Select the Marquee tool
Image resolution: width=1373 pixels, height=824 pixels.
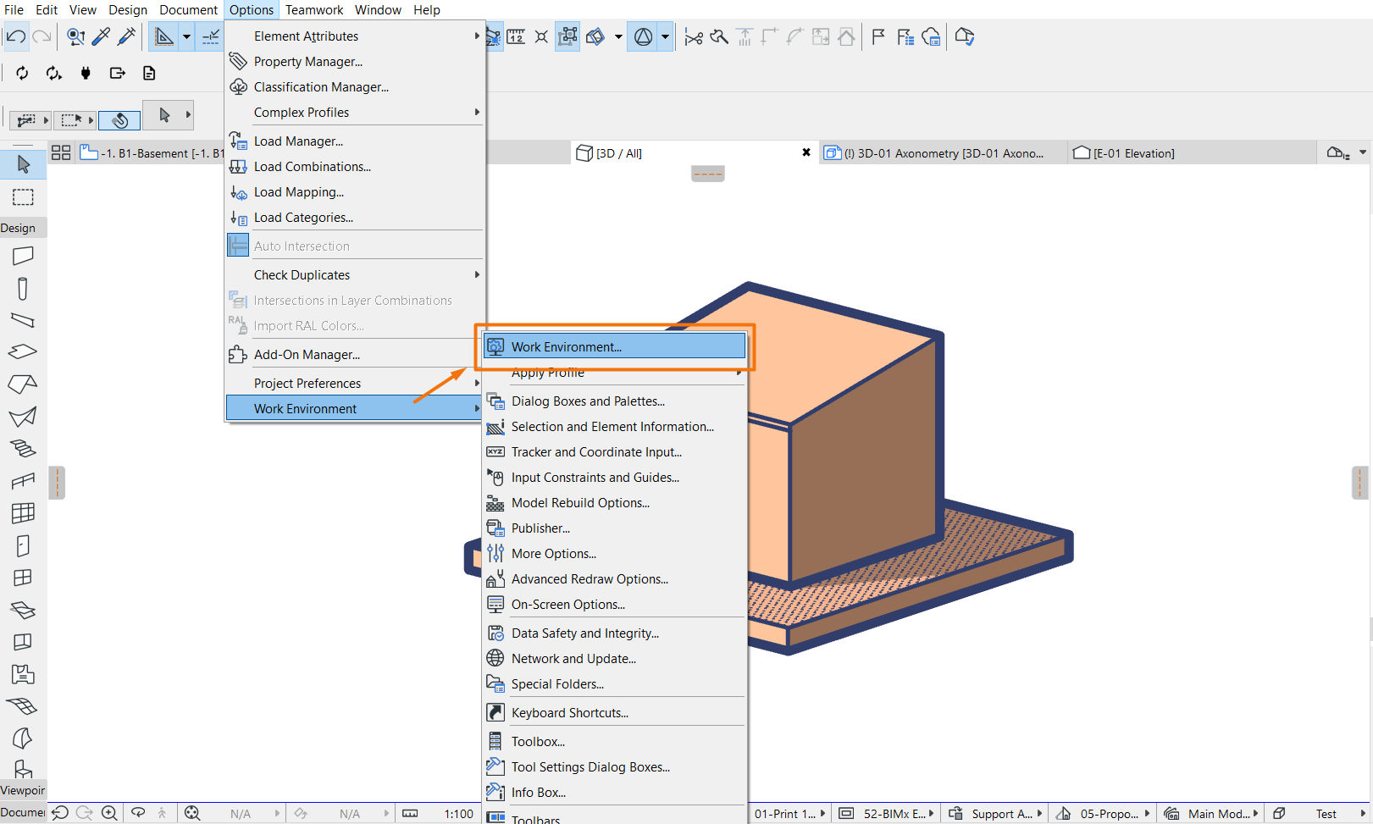[x=23, y=197]
